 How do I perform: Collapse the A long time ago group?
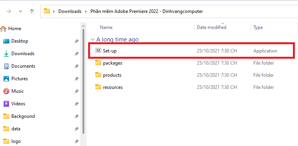[x=92, y=40]
